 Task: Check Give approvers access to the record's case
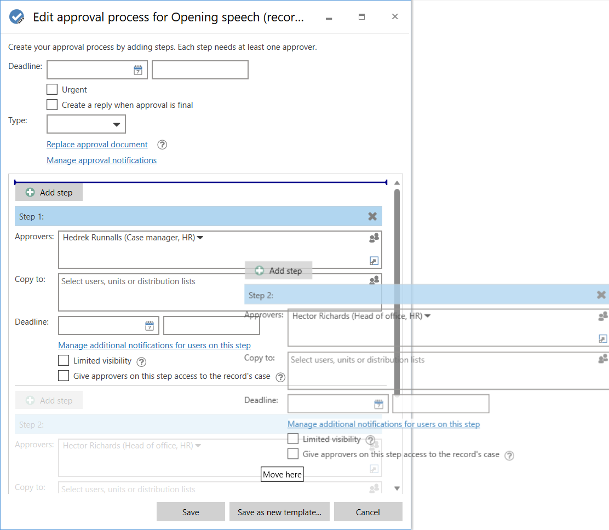click(64, 377)
